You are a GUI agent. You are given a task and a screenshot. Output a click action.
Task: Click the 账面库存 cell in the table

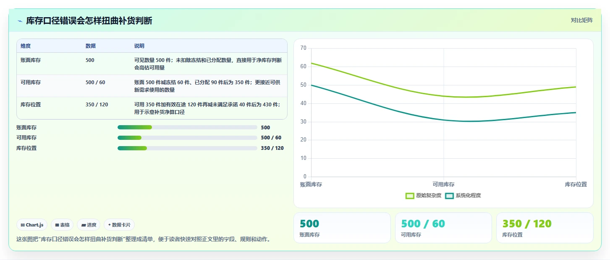point(31,60)
